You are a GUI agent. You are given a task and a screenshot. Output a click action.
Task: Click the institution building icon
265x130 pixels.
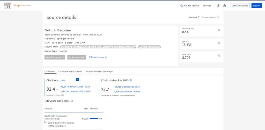coord(224,6)
